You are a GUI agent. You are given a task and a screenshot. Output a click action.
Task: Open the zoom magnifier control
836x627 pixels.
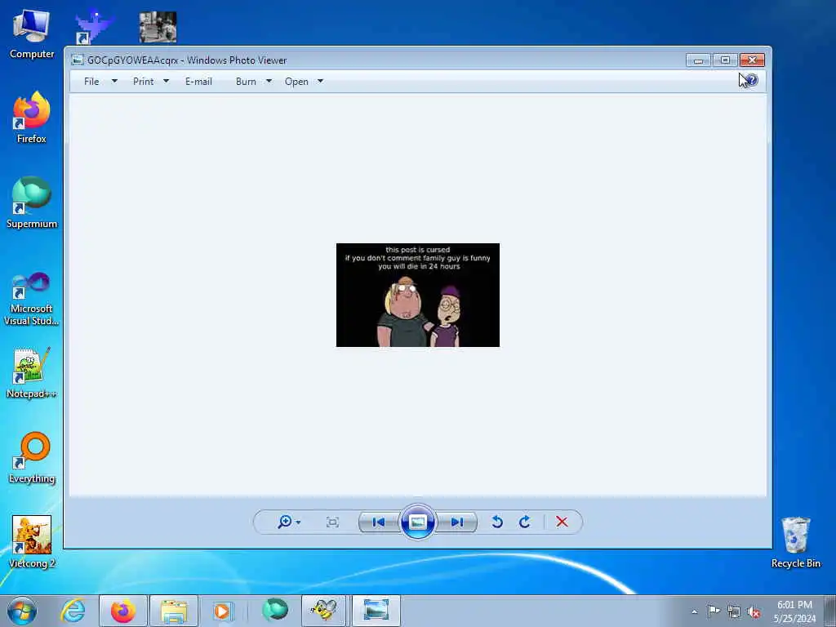pos(285,522)
